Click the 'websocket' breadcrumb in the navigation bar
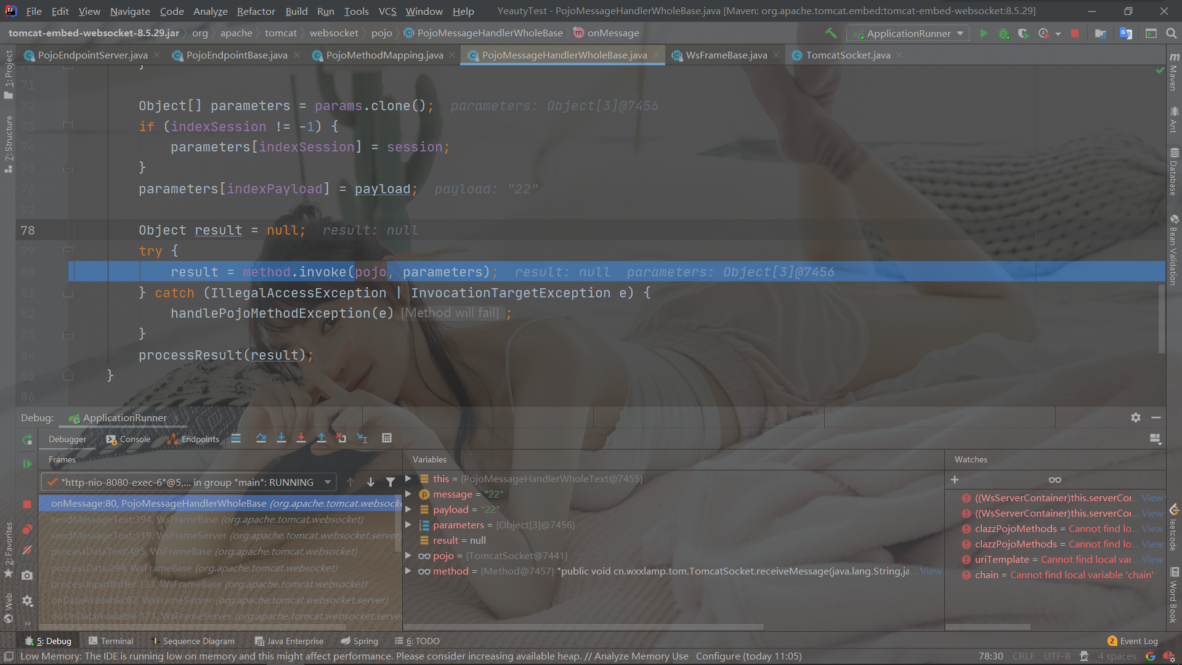 pos(334,33)
